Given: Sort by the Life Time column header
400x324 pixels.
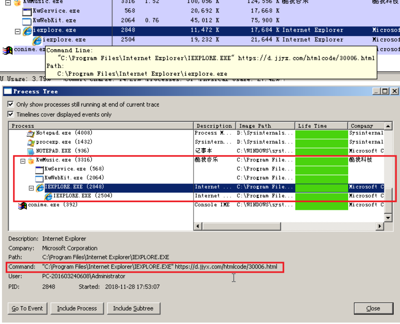Looking at the screenshot, I should click(321, 126).
